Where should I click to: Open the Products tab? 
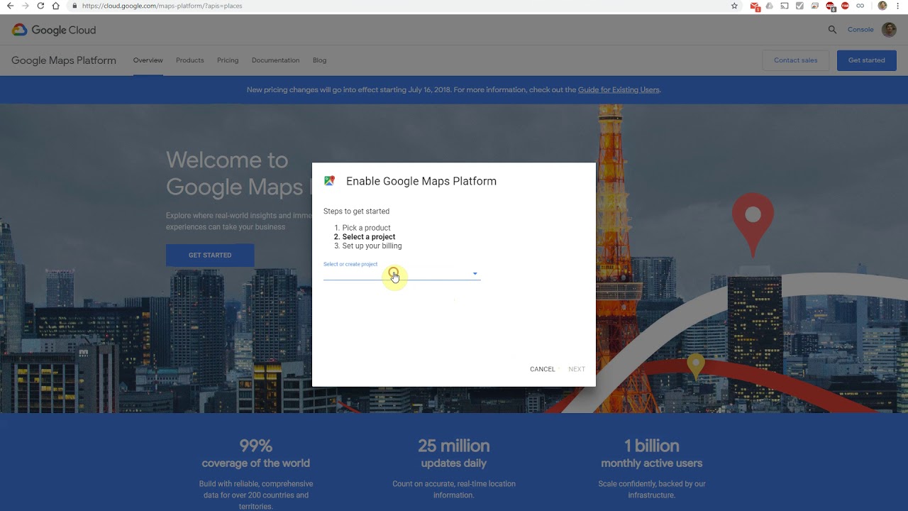[190, 60]
